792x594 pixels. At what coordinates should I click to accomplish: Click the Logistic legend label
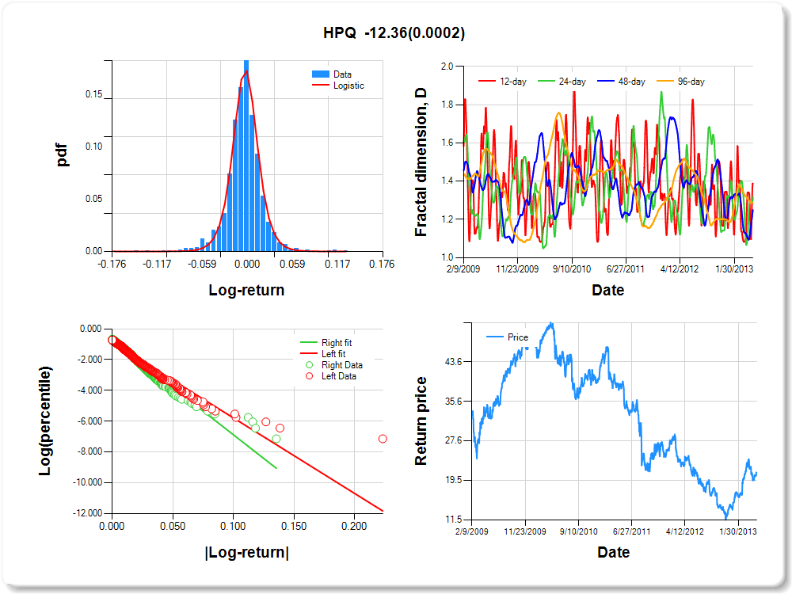(x=348, y=86)
